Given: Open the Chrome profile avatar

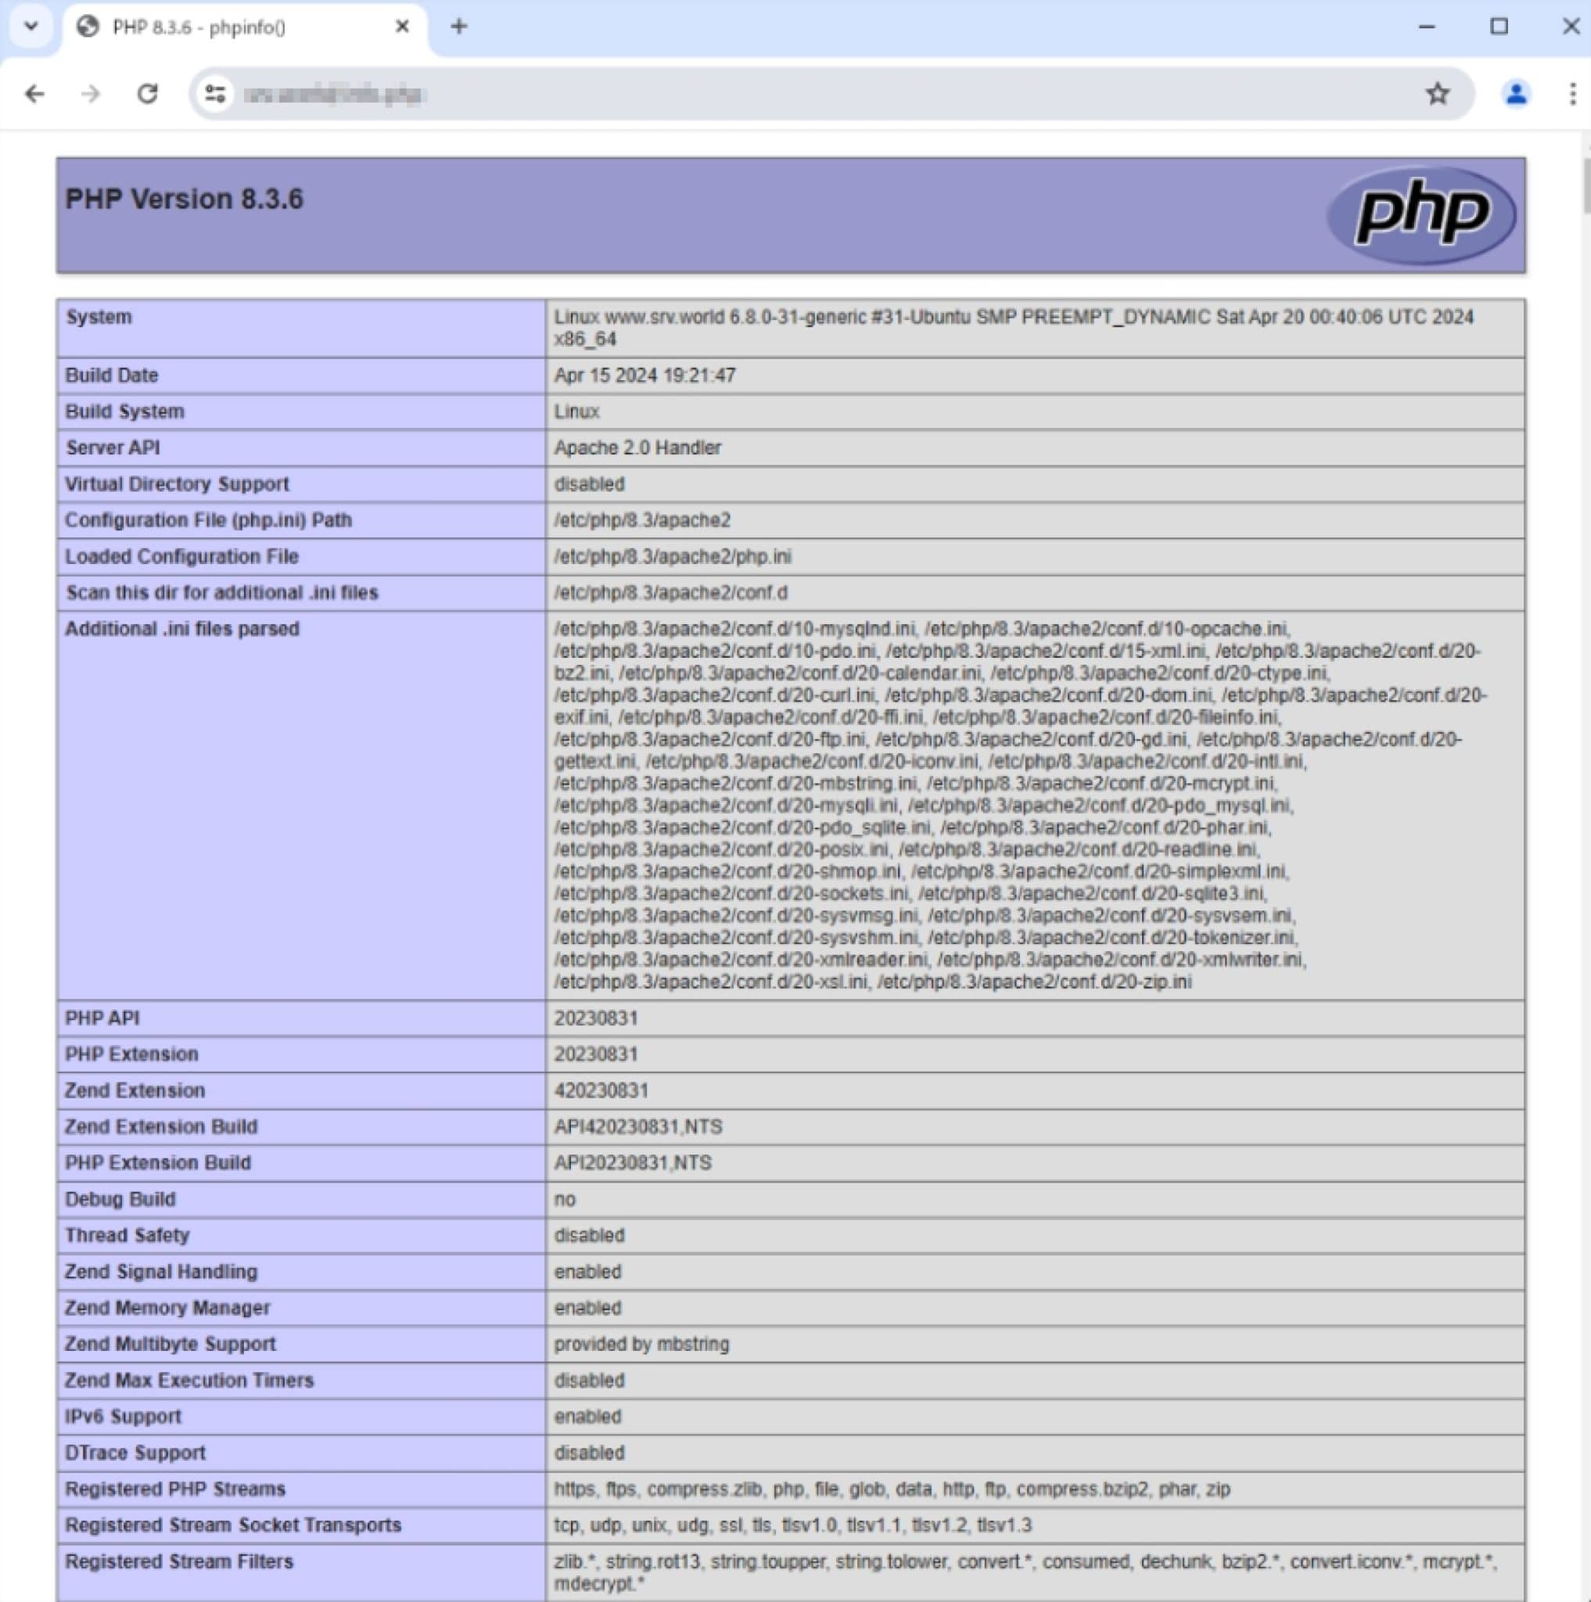Looking at the screenshot, I should [1517, 93].
